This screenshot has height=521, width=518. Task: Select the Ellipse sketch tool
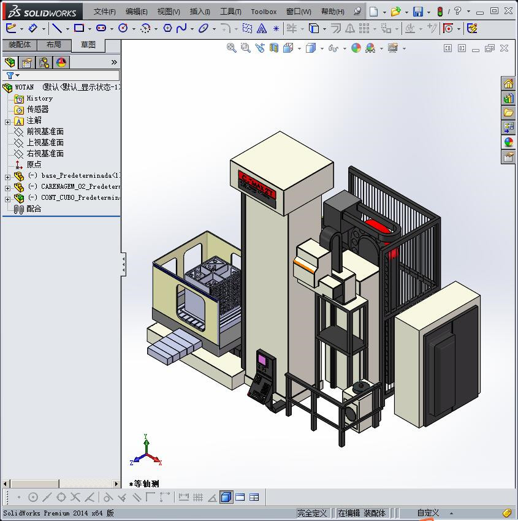coord(204,28)
